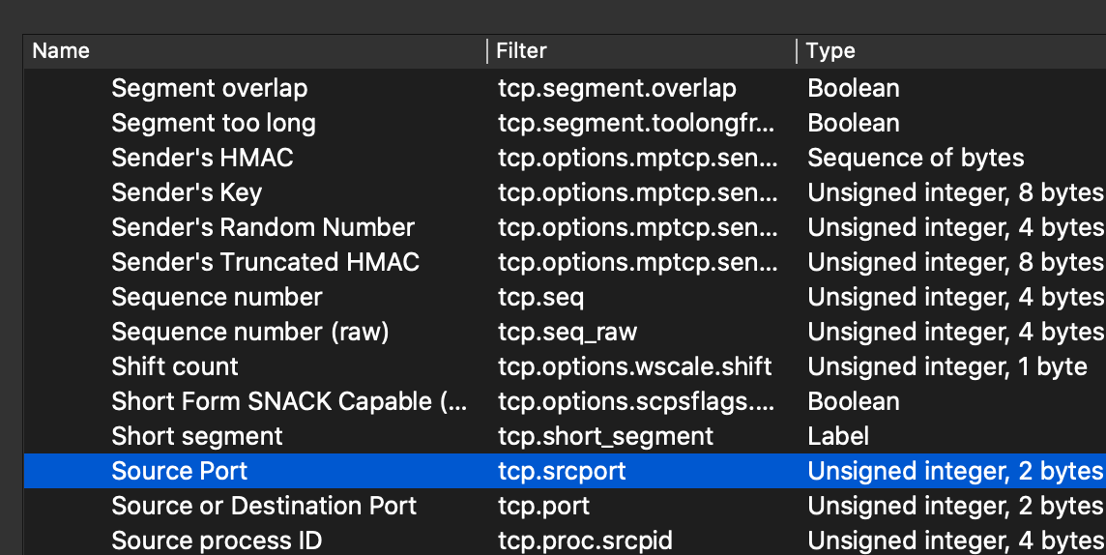The width and height of the screenshot is (1106, 555).
Task: Pick the Short segment field name
Action: (x=197, y=436)
